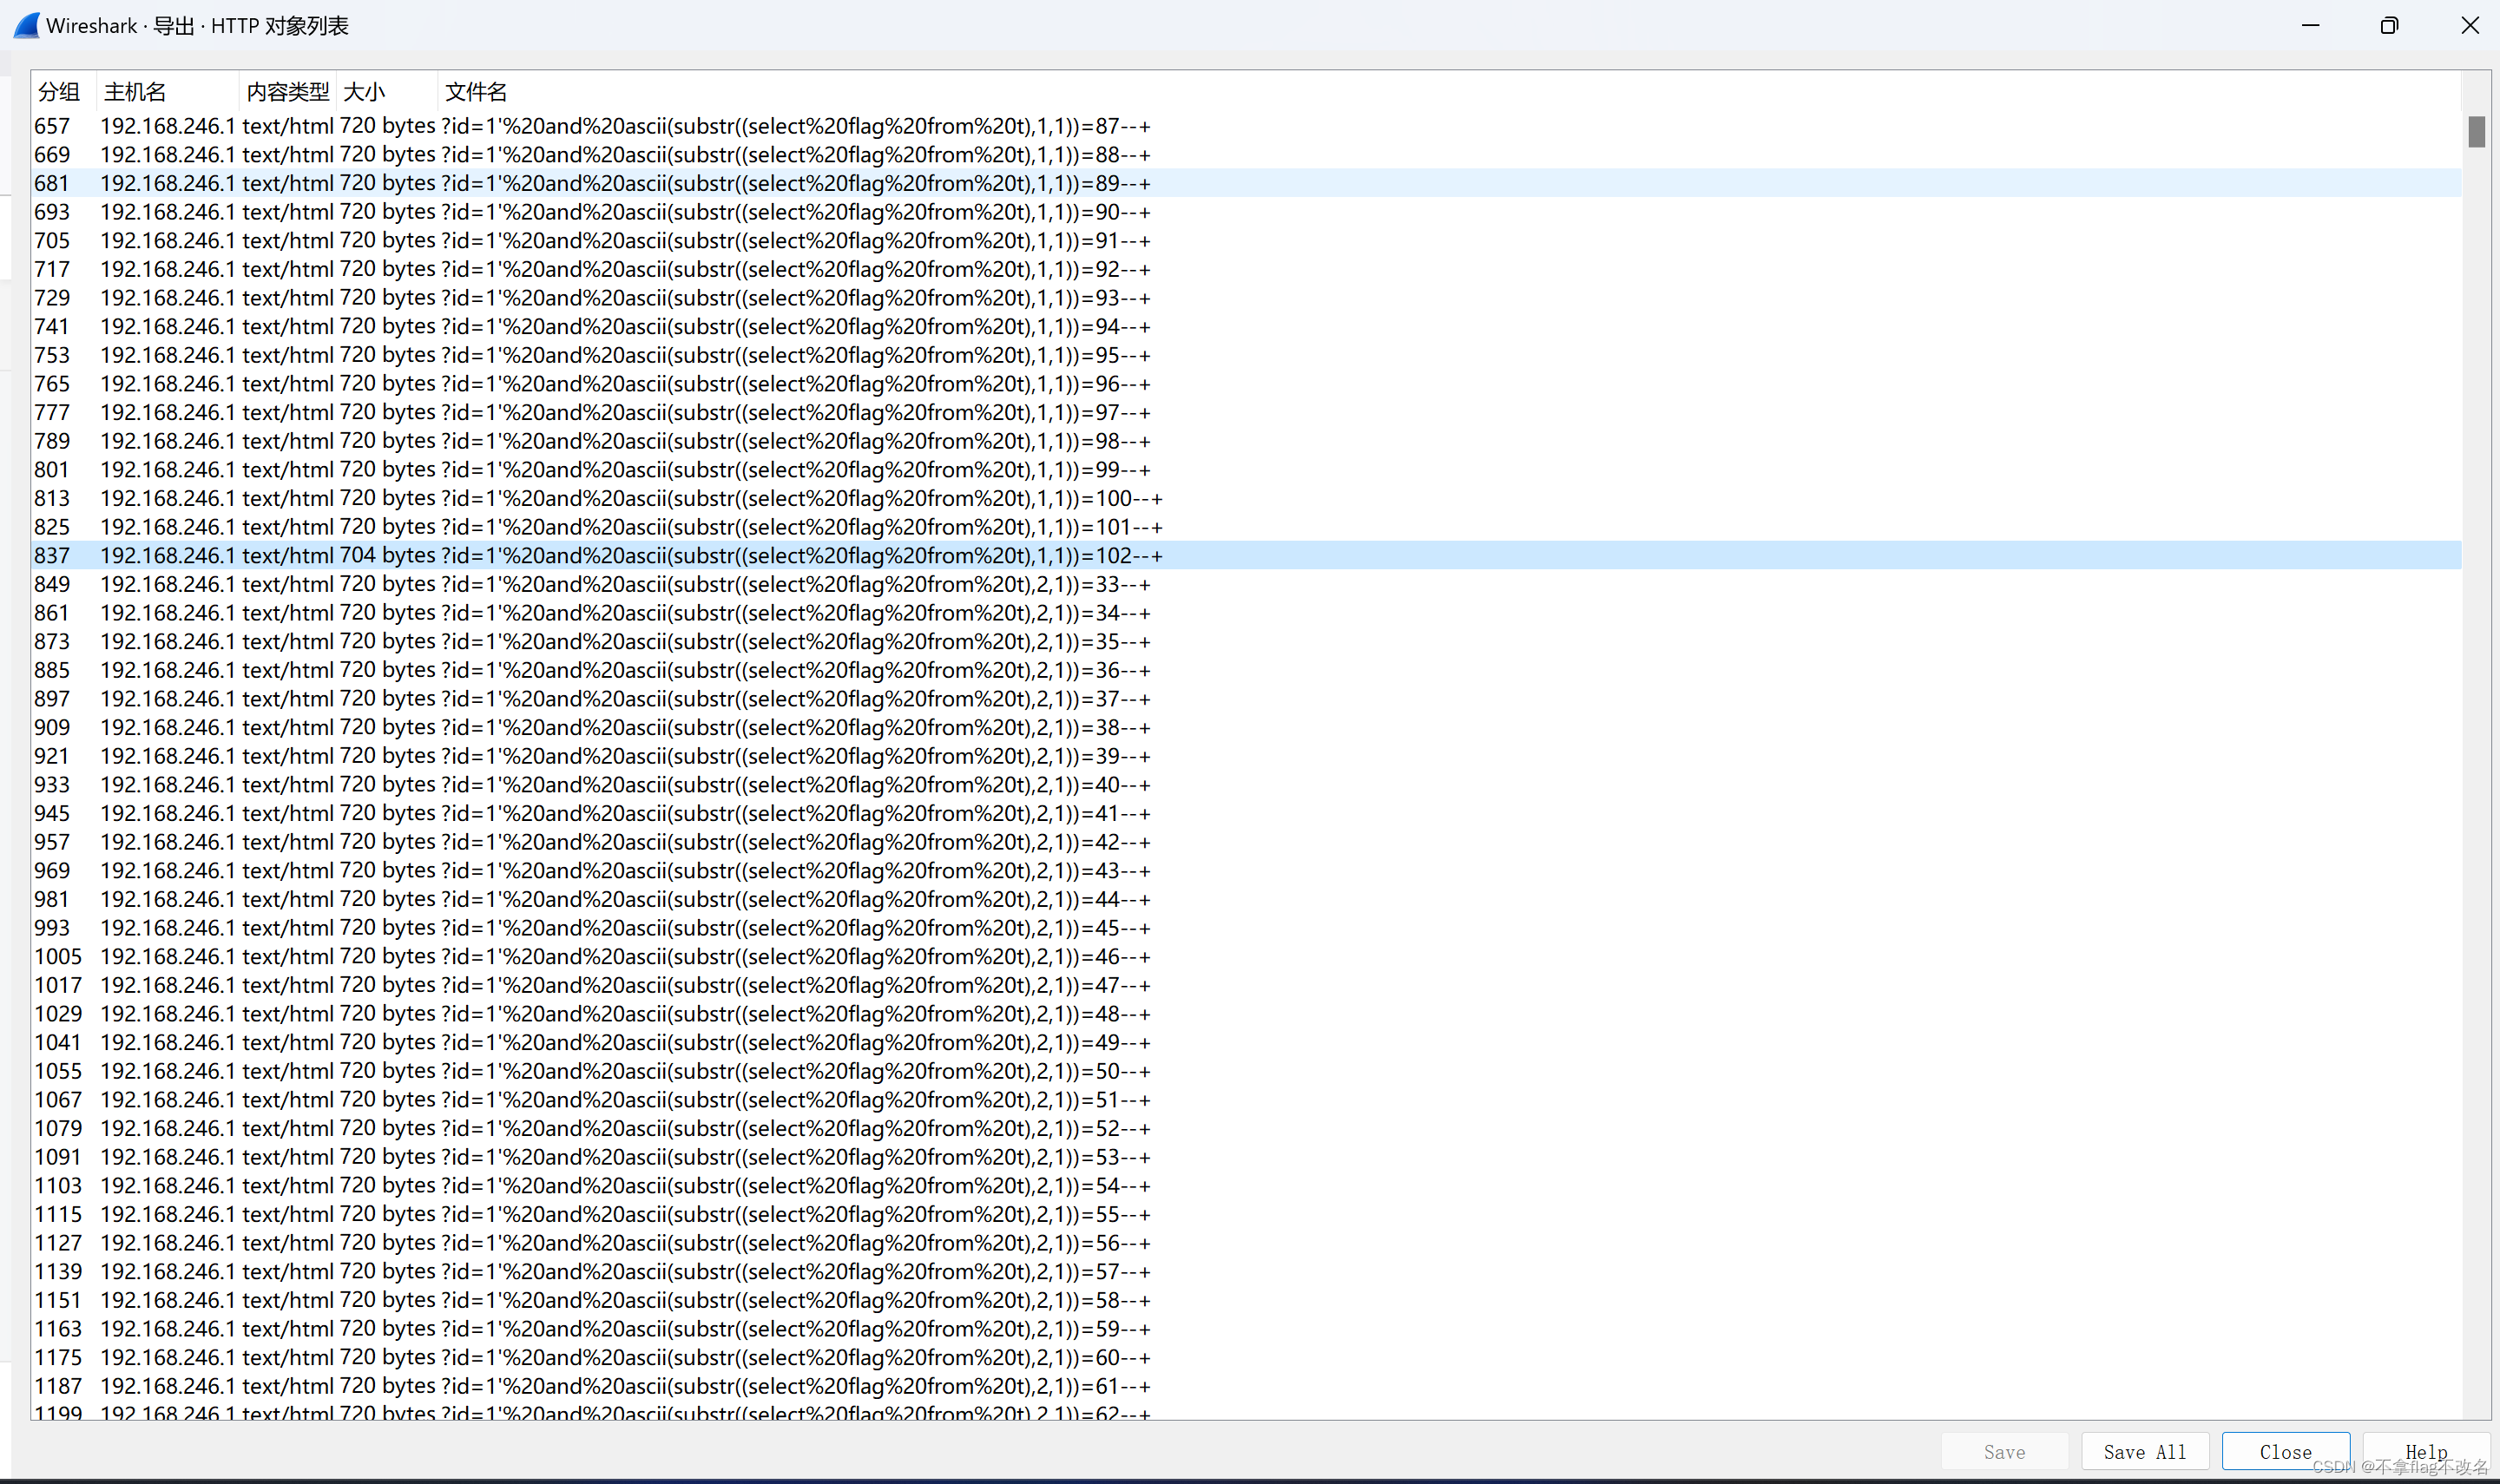Sort by the 内容类型 column header
The image size is (2500, 1484).
point(287,92)
